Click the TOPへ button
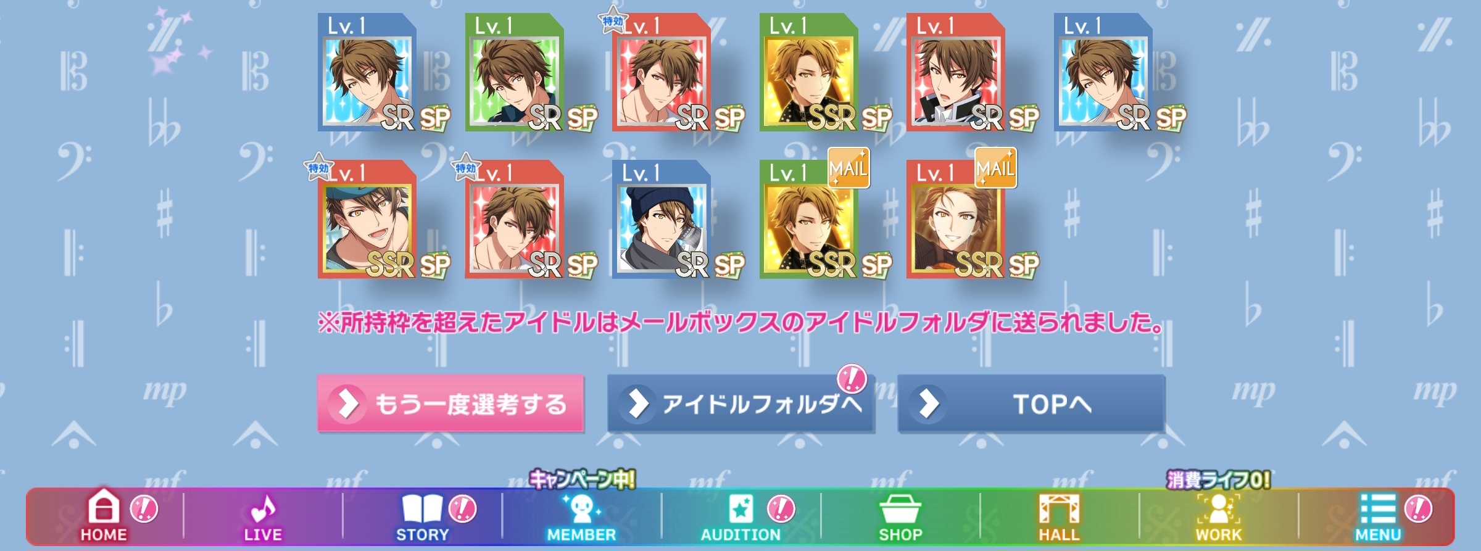This screenshot has width=1481, height=551. click(x=1031, y=404)
